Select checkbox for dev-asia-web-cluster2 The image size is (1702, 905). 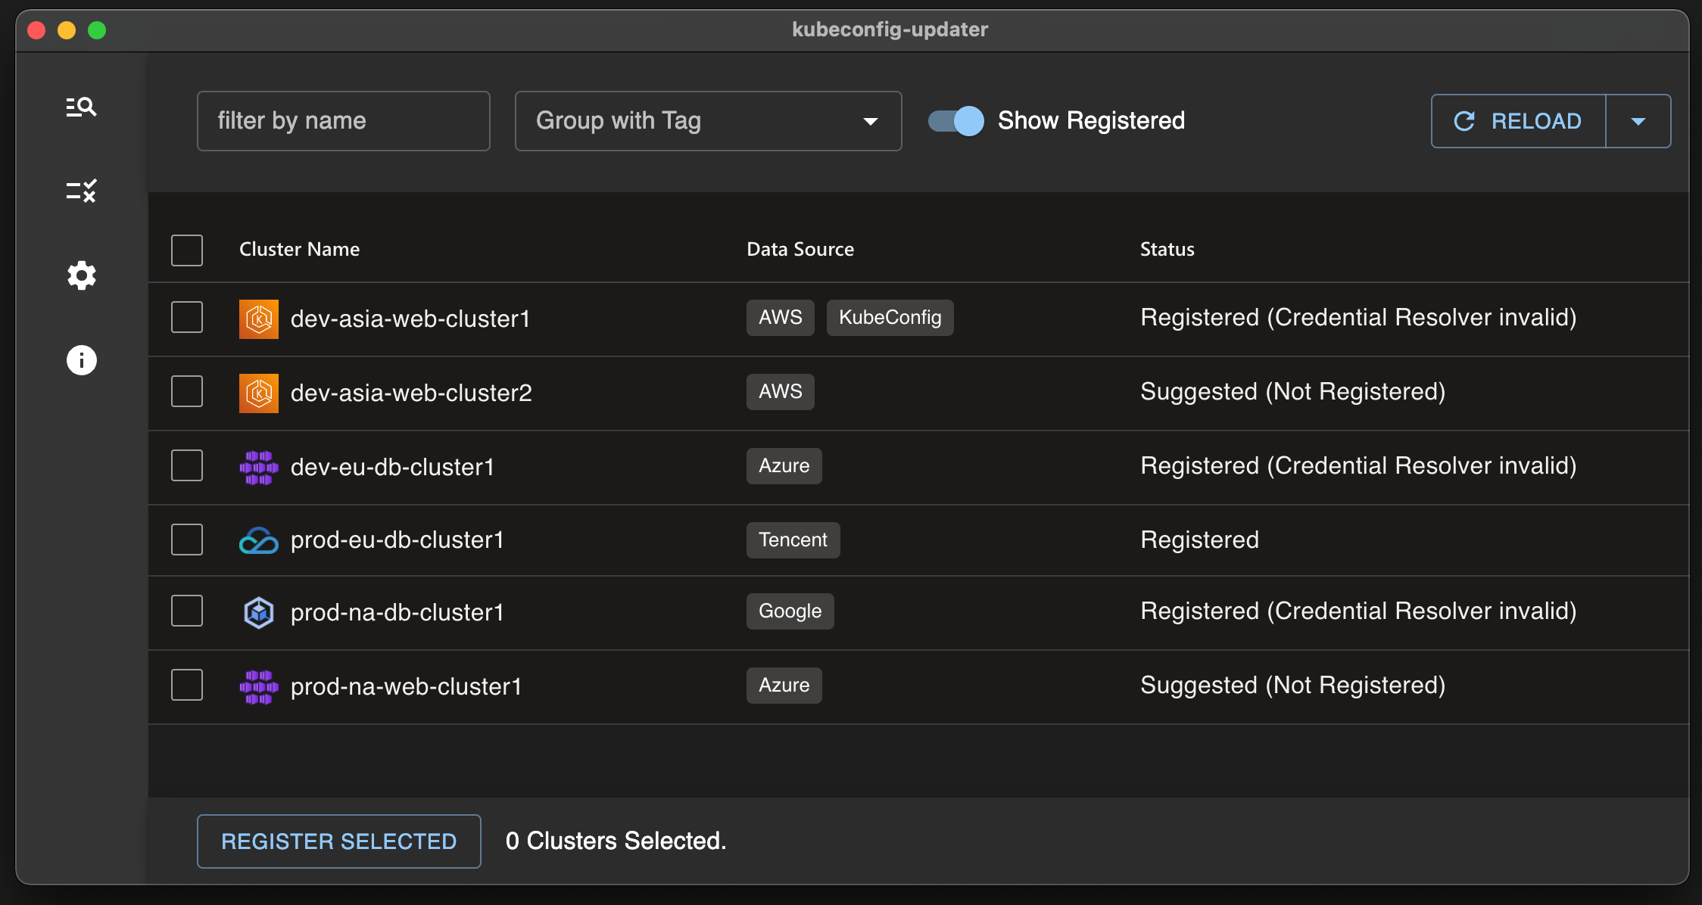click(187, 392)
